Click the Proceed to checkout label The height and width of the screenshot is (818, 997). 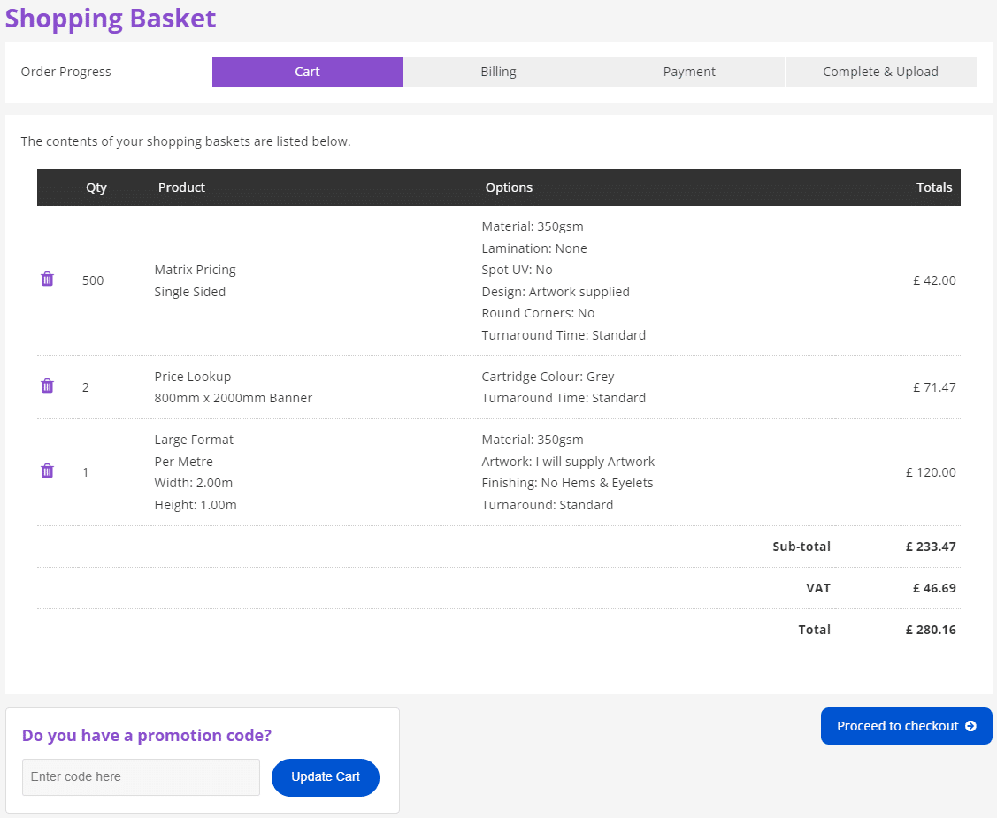pyautogui.click(x=897, y=726)
